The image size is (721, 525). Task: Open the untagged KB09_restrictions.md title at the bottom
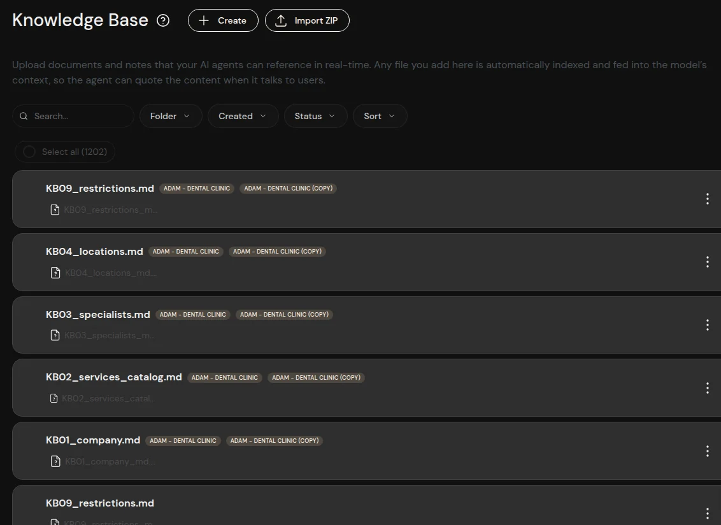[100, 503]
